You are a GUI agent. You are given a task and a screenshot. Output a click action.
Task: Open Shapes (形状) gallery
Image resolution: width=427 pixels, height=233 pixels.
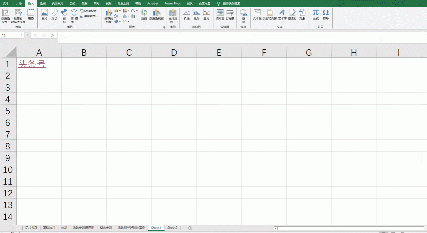click(x=54, y=16)
